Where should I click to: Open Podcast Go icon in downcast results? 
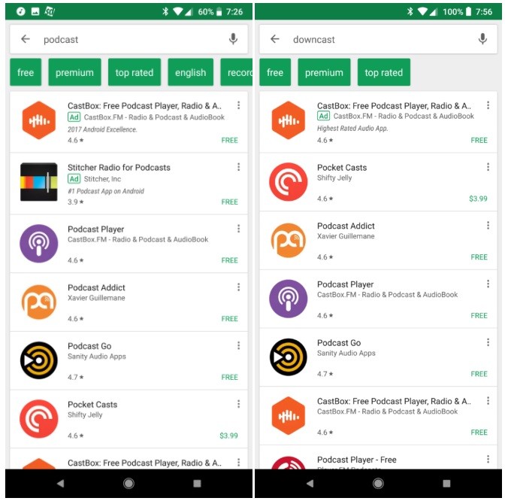click(x=289, y=357)
